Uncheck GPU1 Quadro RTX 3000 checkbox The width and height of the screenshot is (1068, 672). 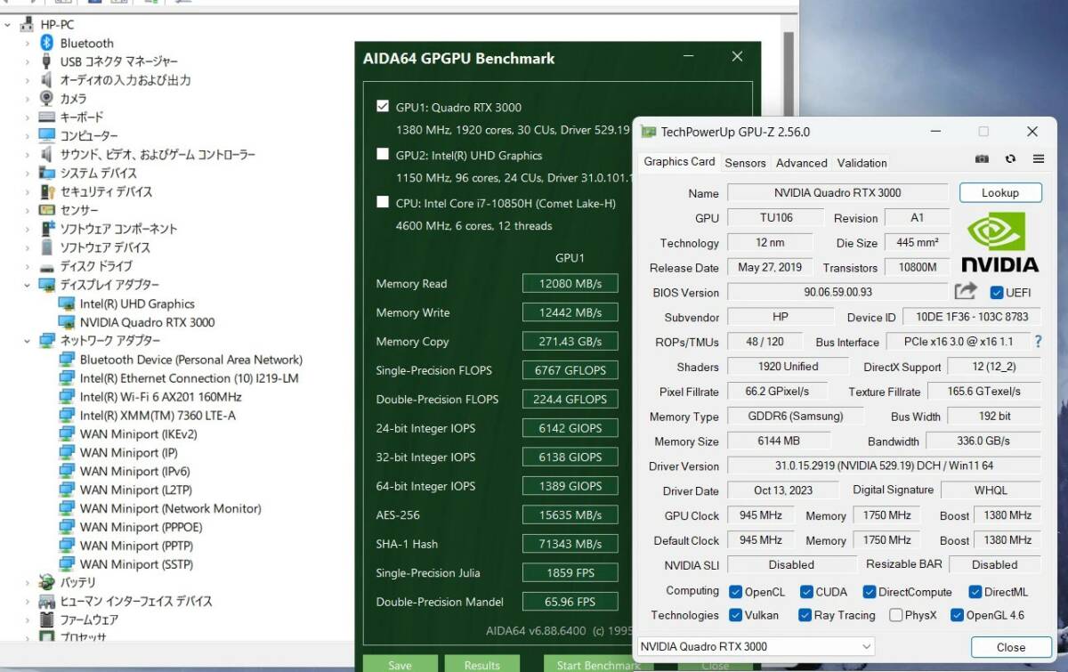tap(383, 107)
